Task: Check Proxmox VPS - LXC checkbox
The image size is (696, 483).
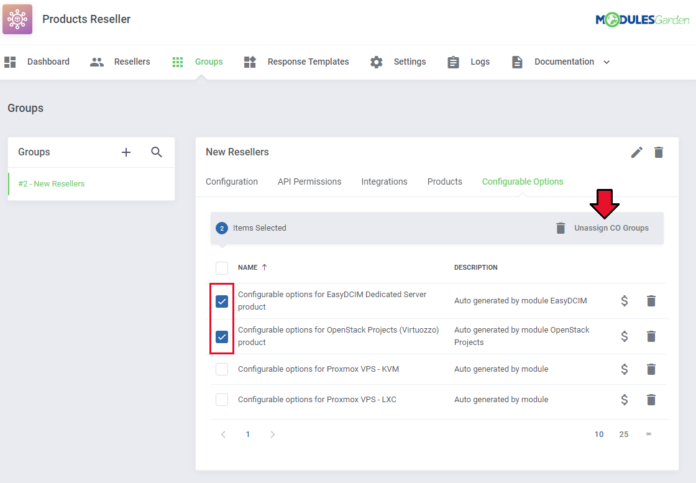Action: pos(222,400)
